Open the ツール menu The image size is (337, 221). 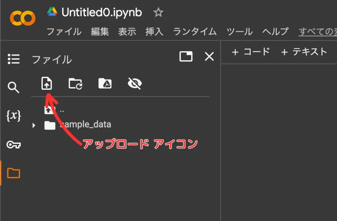click(x=240, y=32)
